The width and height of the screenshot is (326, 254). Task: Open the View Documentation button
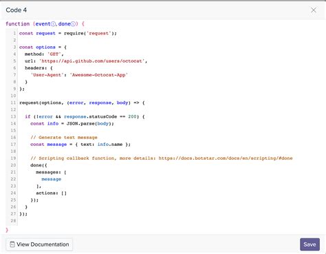tap(39, 244)
